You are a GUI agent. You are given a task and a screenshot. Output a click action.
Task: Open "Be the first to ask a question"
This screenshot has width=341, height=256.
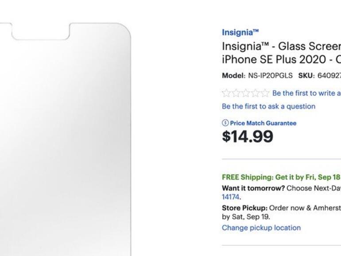pyautogui.click(x=268, y=106)
